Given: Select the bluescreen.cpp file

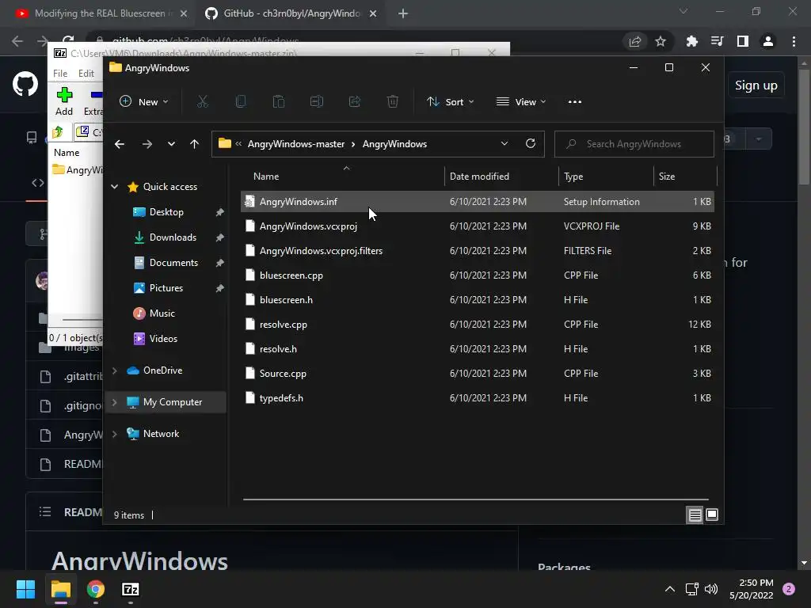Looking at the screenshot, I should [478, 275].
